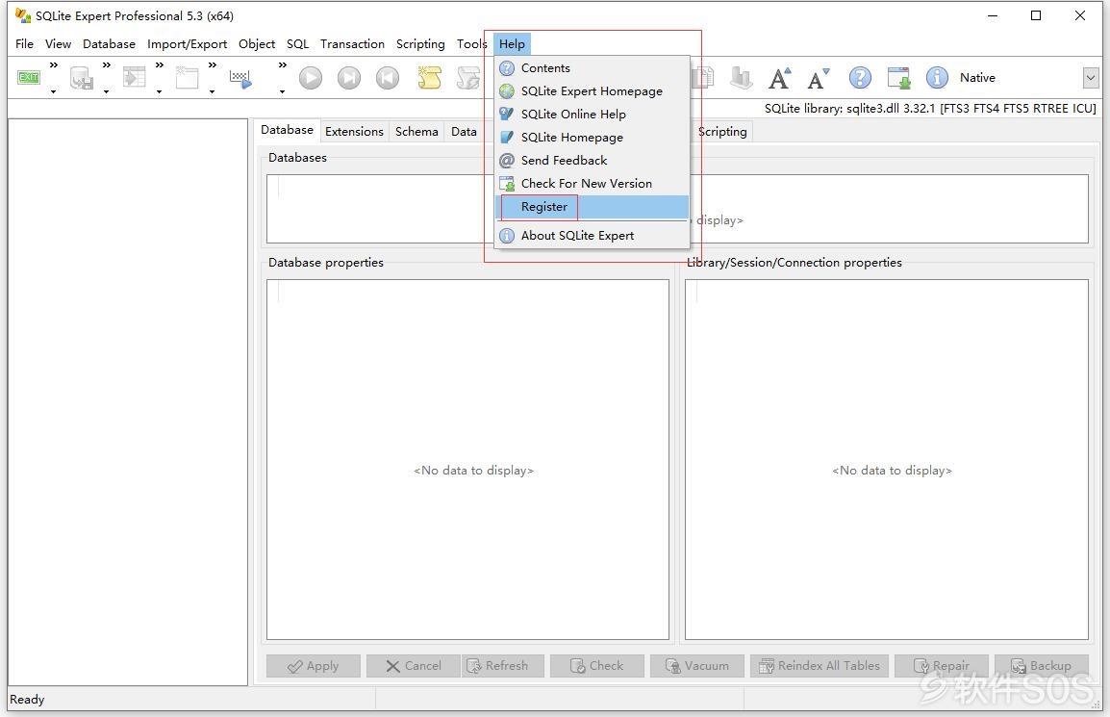This screenshot has height=717, width=1110.
Task: Open the Native style dropdown
Action: click(x=1090, y=78)
